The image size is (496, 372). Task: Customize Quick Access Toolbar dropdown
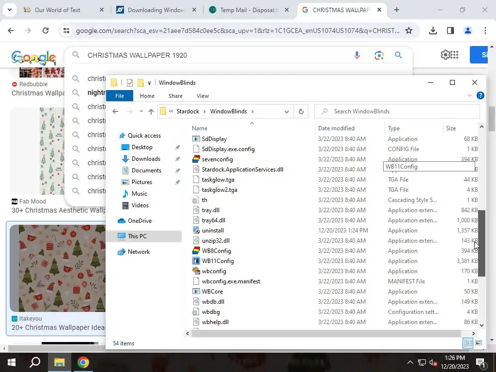[149, 83]
